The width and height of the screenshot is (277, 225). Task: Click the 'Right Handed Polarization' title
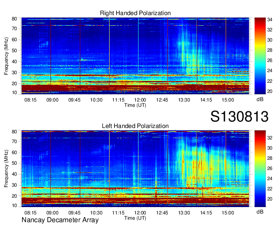[135, 13]
